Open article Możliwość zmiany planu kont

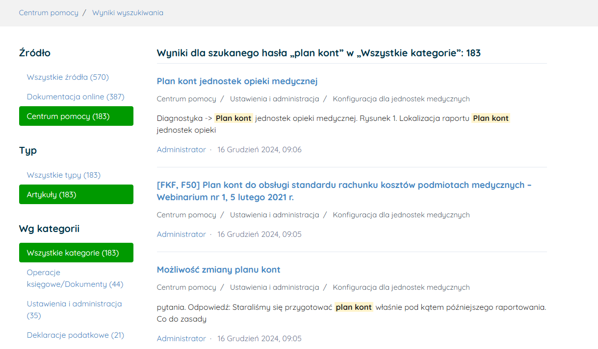(218, 269)
